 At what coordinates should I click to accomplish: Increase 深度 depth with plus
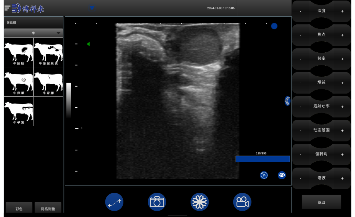point(342,11)
